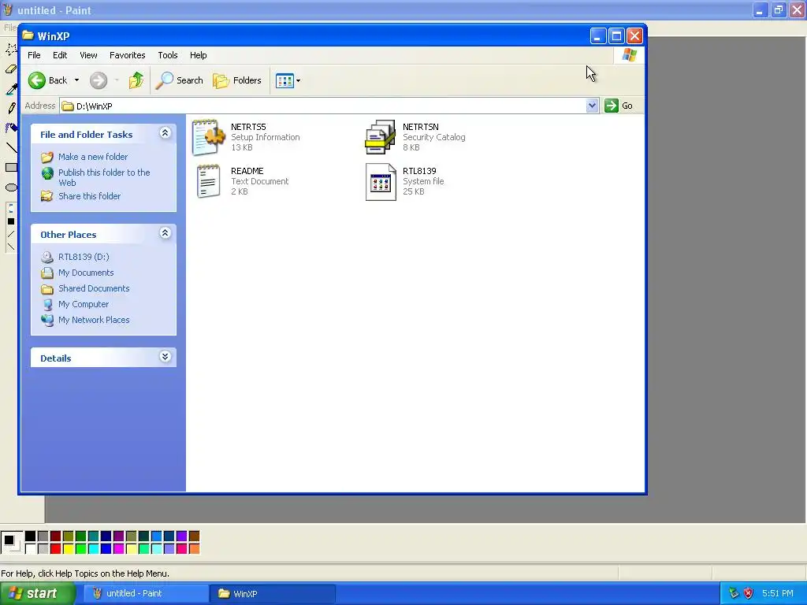Toggle the Folders pane

pyautogui.click(x=237, y=80)
